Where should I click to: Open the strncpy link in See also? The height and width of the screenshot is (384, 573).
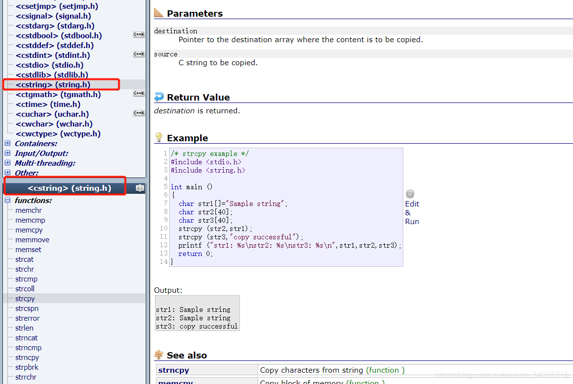(x=174, y=370)
